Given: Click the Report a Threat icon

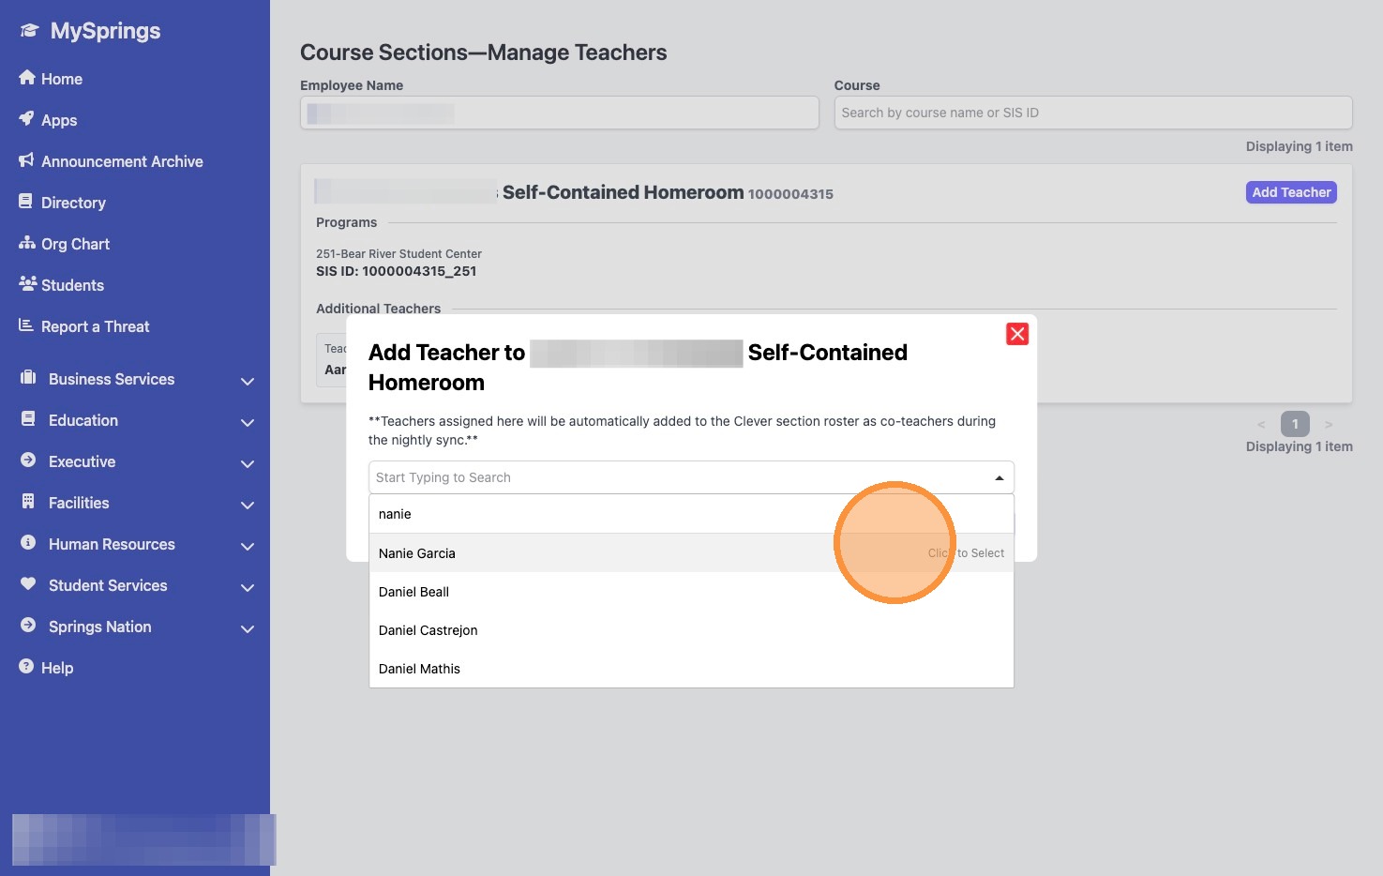Looking at the screenshot, I should coord(27,325).
